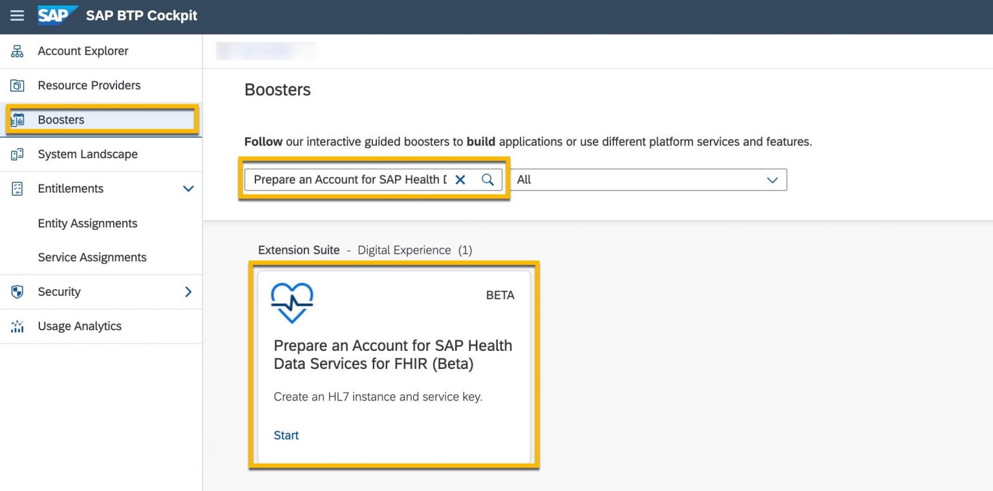Clear the search field using the X icon
The image size is (993, 491).
(x=460, y=180)
